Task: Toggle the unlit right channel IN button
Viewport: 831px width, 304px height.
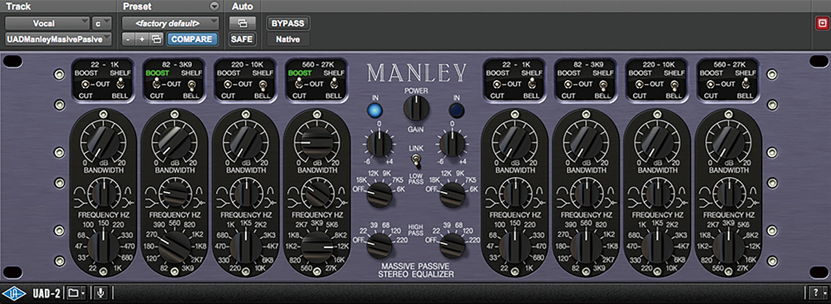Action: click(458, 109)
